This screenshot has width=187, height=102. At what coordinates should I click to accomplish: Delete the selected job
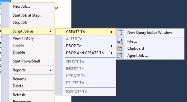point(18,86)
